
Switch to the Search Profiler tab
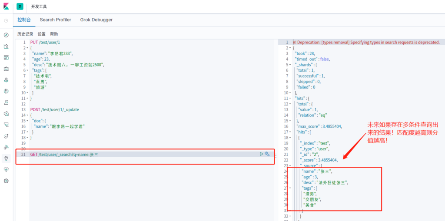click(55, 20)
